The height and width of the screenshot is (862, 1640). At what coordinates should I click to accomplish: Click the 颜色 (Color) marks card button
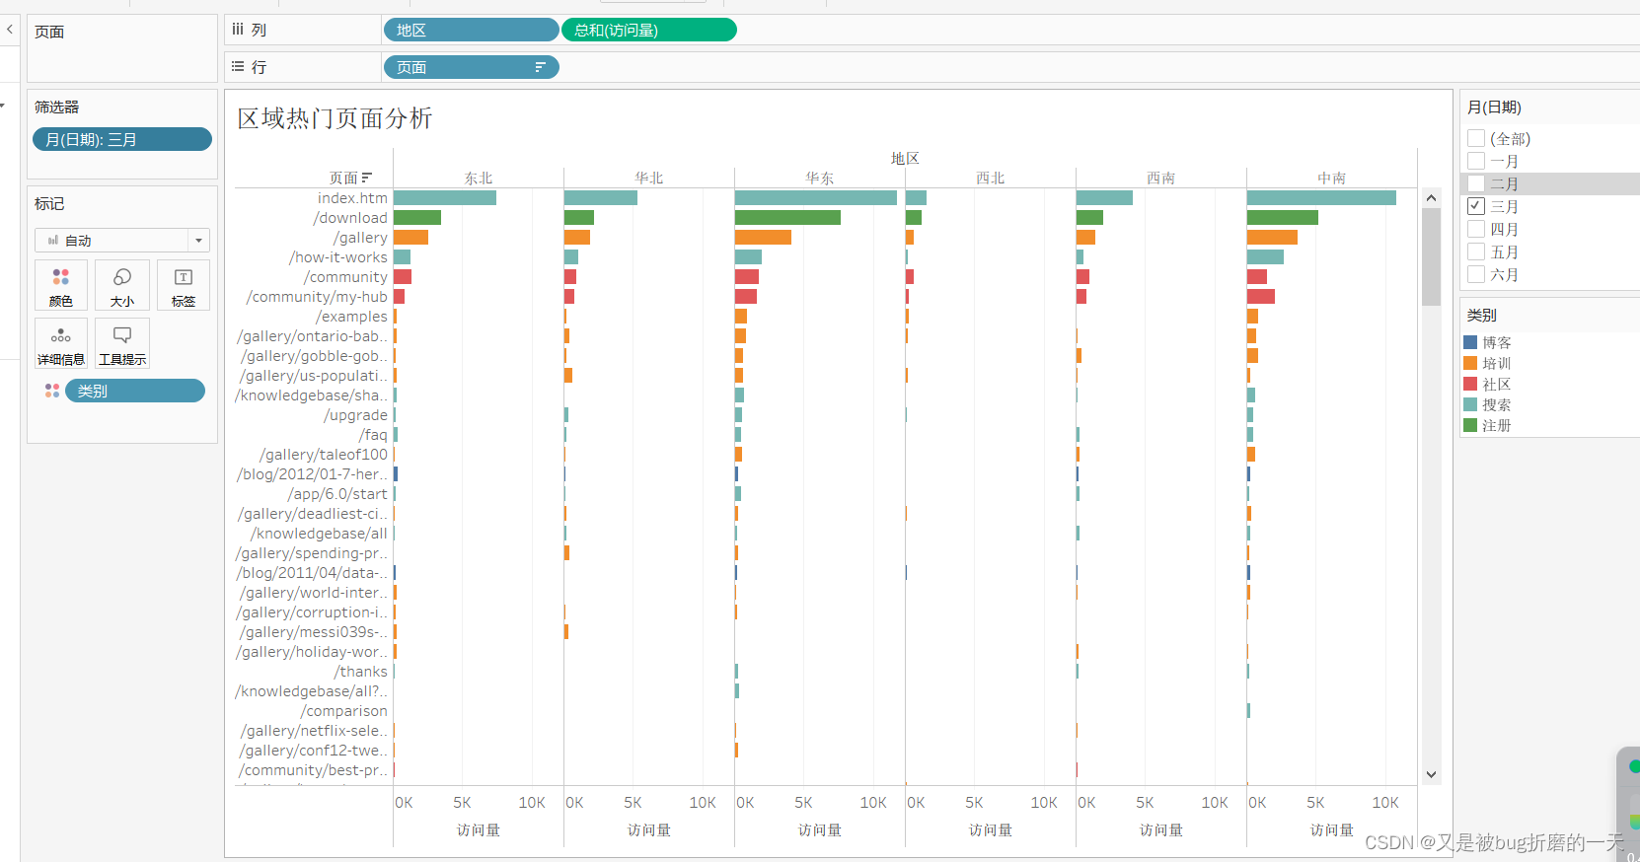61,285
